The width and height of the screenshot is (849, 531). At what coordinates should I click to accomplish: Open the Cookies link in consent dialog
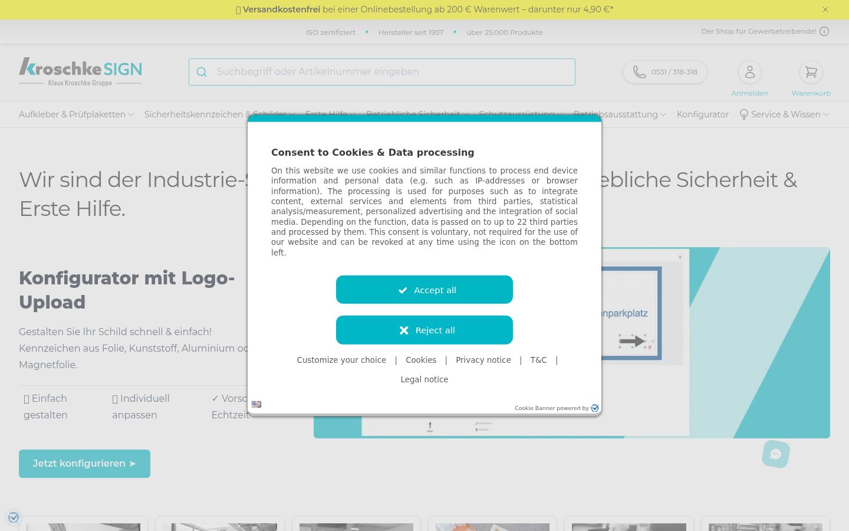pyautogui.click(x=421, y=360)
